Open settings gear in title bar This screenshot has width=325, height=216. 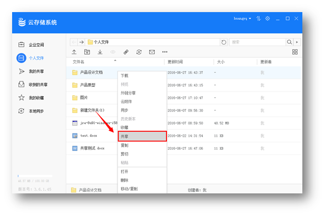tap(268, 19)
